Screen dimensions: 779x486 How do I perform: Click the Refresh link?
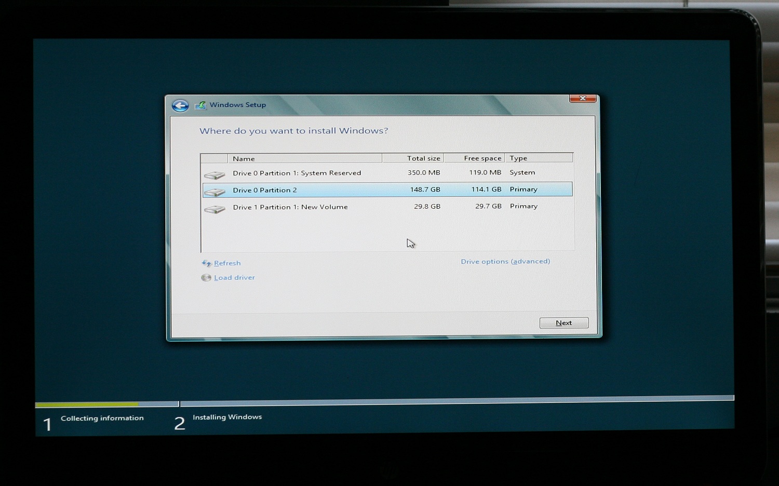[x=227, y=263]
